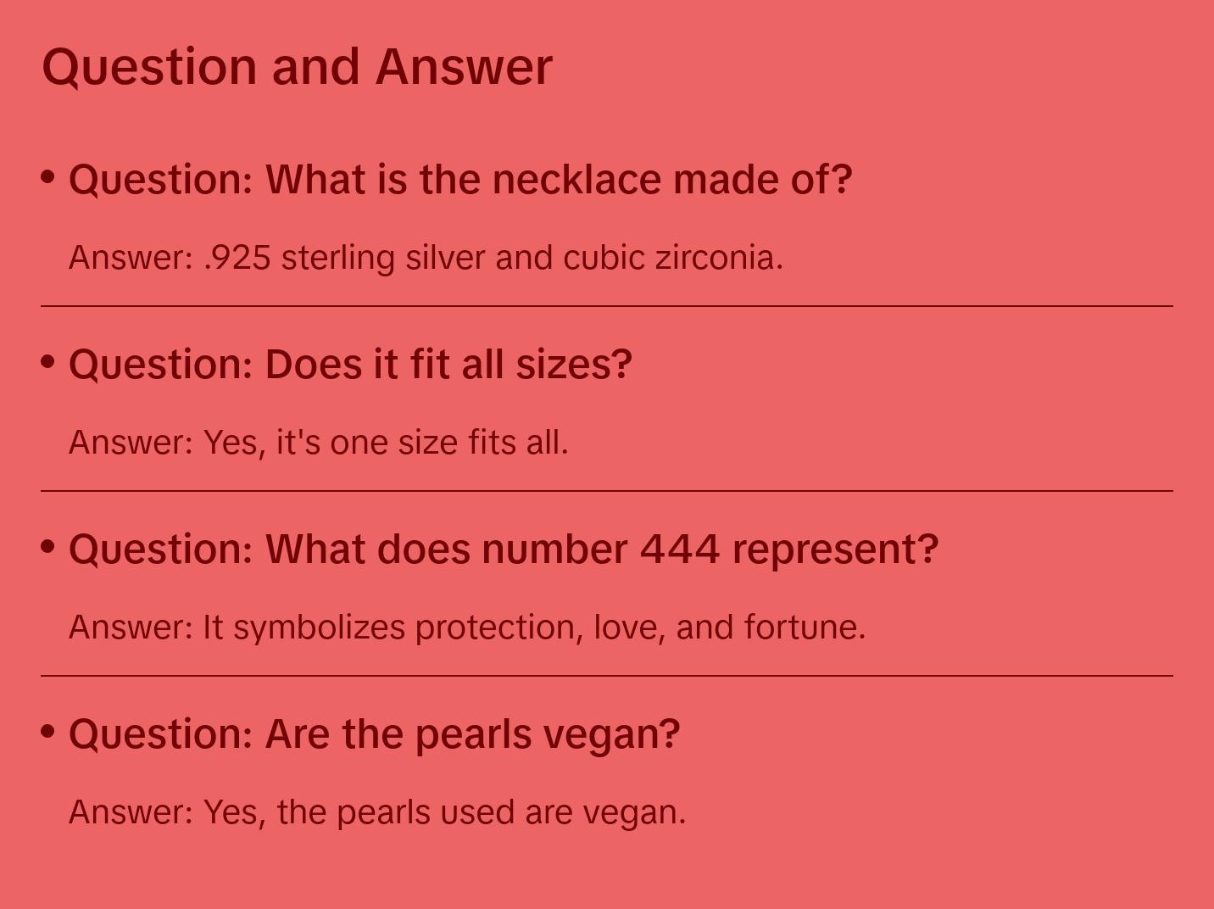This screenshot has height=909, width=1214.
Task: Click the answer about protection, love, and fortune
Action: pos(467,627)
